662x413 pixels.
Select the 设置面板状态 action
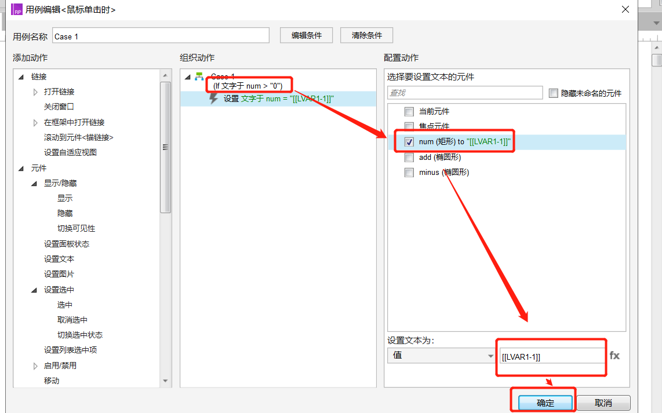[x=66, y=244]
